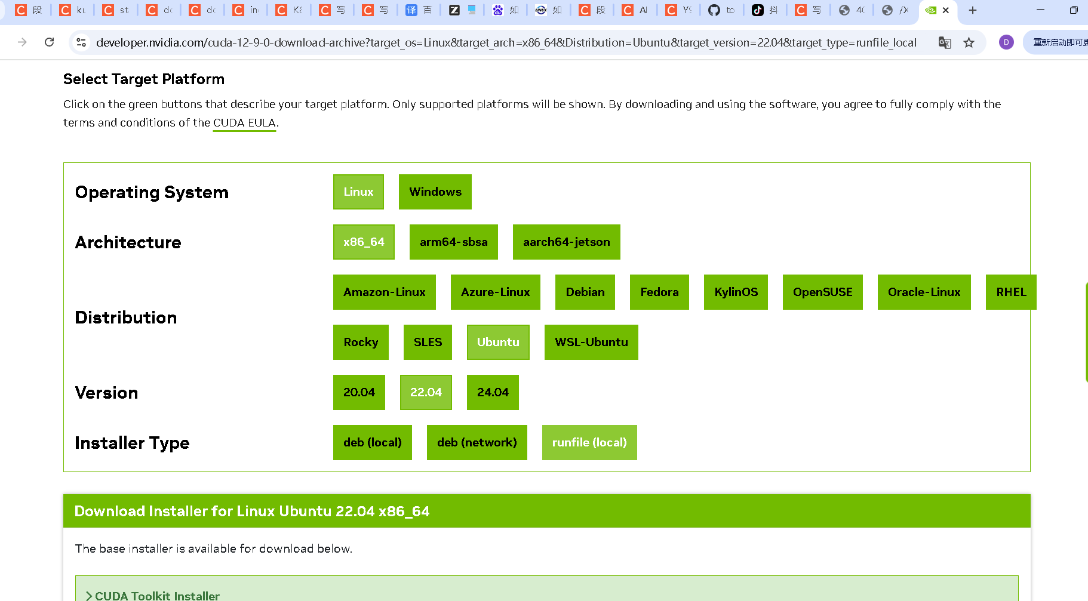Pick RHEL distribution

[1011, 292]
